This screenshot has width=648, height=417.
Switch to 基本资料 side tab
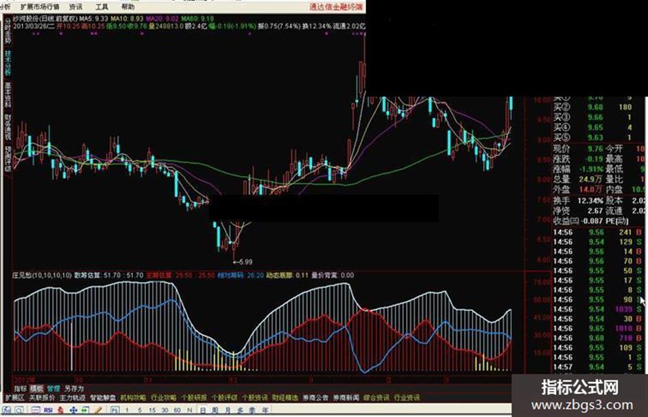8,95
